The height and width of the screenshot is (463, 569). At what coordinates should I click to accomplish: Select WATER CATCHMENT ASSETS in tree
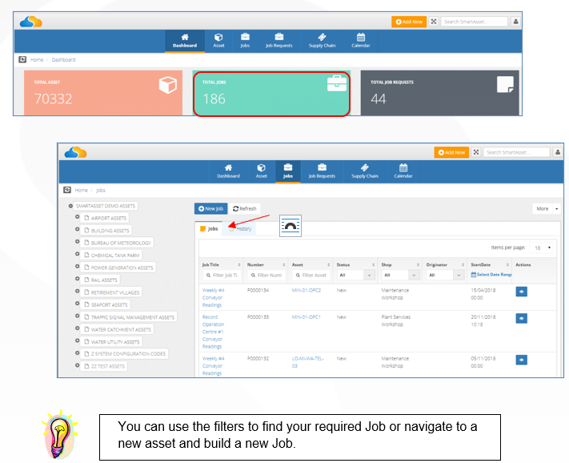(117, 329)
